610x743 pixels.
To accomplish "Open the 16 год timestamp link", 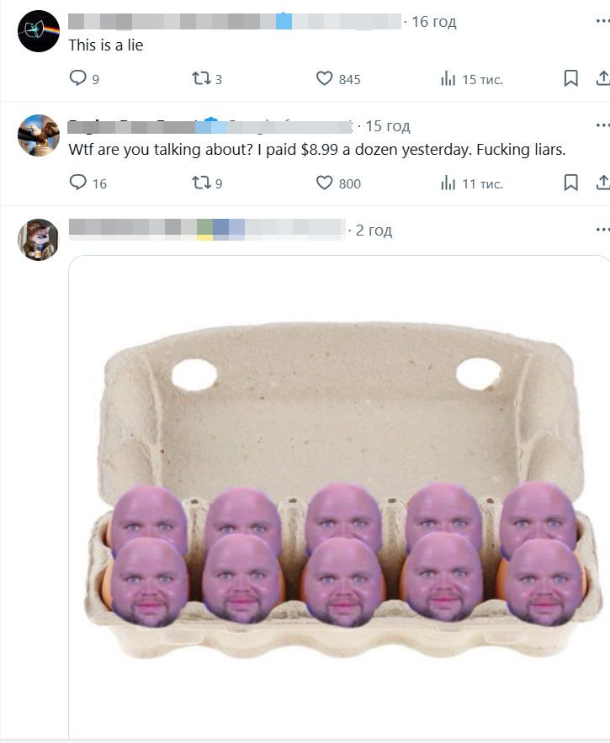I will tap(433, 21).
